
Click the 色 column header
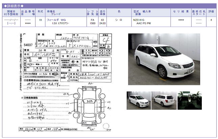pyautogui.click(x=119, y=11)
